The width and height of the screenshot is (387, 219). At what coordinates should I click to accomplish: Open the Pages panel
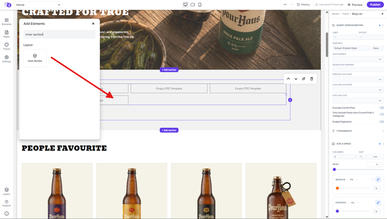[x=7, y=34]
